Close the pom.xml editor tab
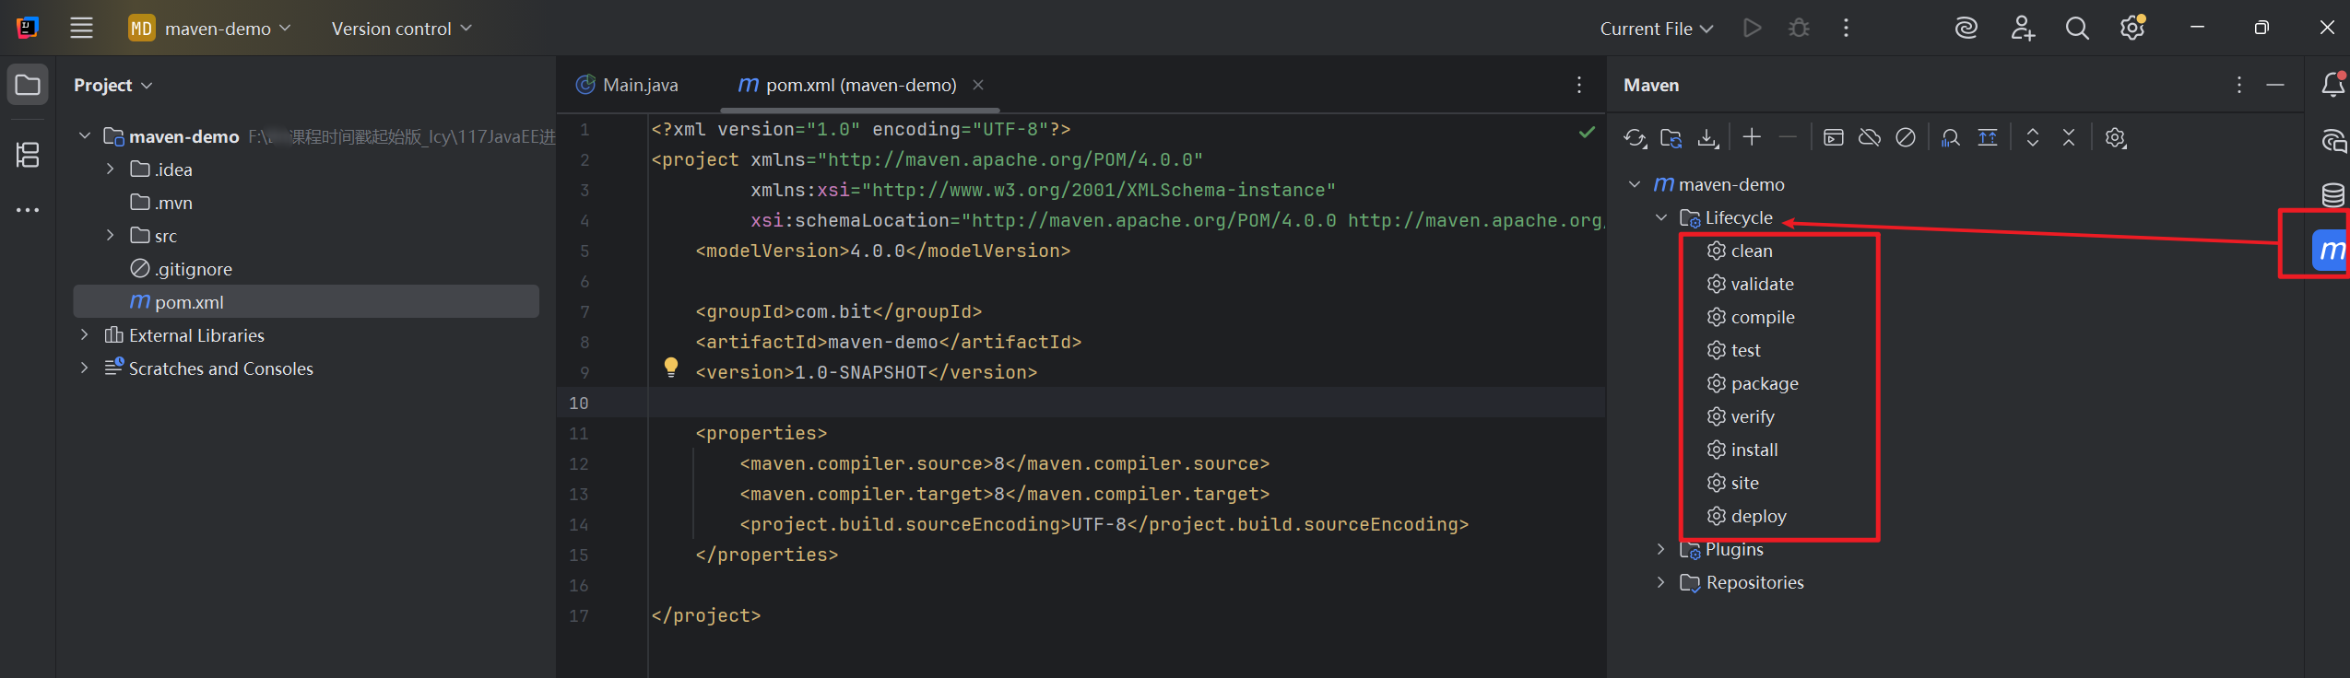Image resolution: width=2350 pixels, height=678 pixels. click(x=978, y=85)
